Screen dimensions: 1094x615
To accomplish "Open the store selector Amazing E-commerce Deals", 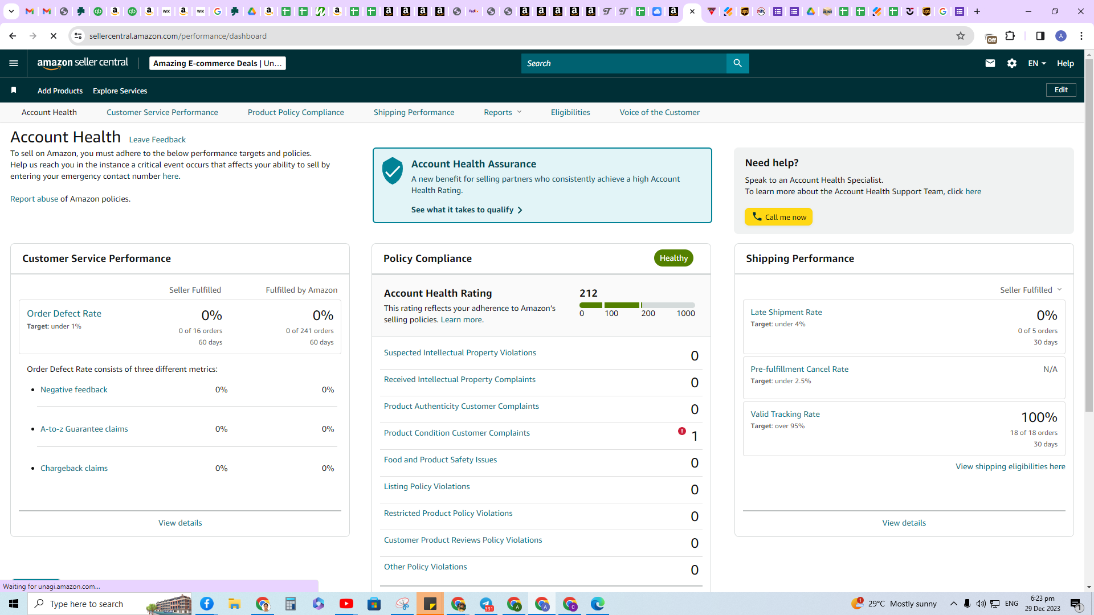I will (x=218, y=63).
